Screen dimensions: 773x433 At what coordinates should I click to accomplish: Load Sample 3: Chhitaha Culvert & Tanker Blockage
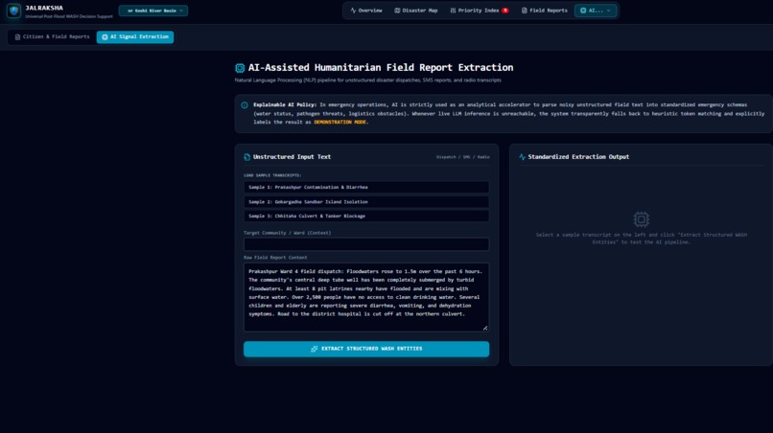pos(366,216)
